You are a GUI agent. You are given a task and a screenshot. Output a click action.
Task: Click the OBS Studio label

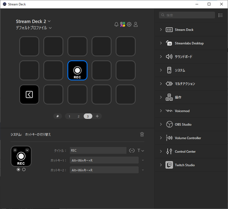[183, 125]
